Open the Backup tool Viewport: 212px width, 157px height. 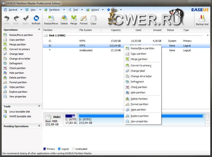tap(202, 19)
